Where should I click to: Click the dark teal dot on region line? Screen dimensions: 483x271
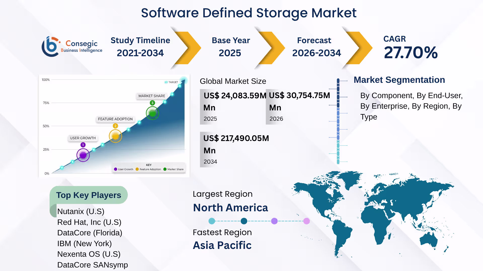[x=244, y=221]
